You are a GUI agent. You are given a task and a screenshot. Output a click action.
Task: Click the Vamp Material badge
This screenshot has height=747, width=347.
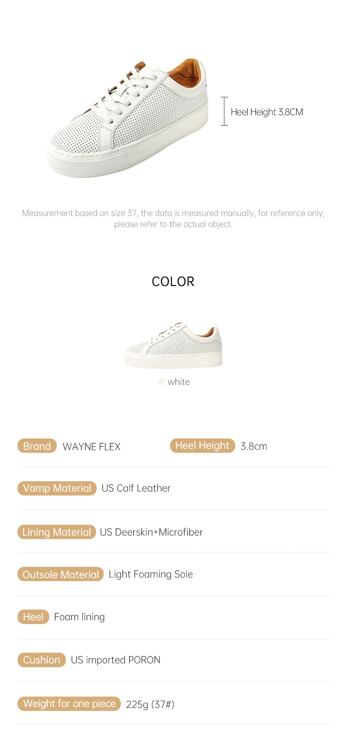(x=57, y=488)
